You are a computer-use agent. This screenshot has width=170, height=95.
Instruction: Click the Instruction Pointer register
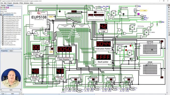[103, 49]
